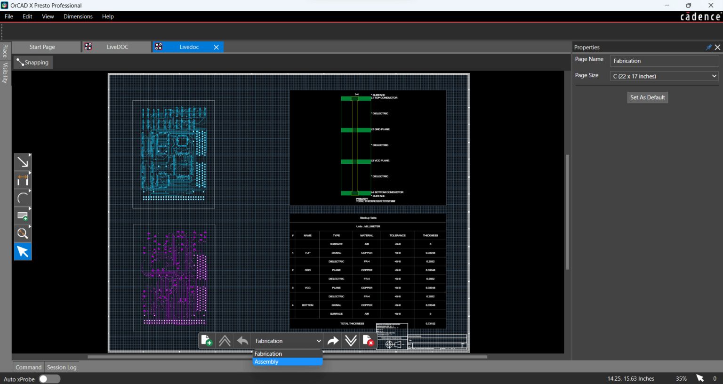
Task: Toggle the Snapping option
Action: click(32, 62)
